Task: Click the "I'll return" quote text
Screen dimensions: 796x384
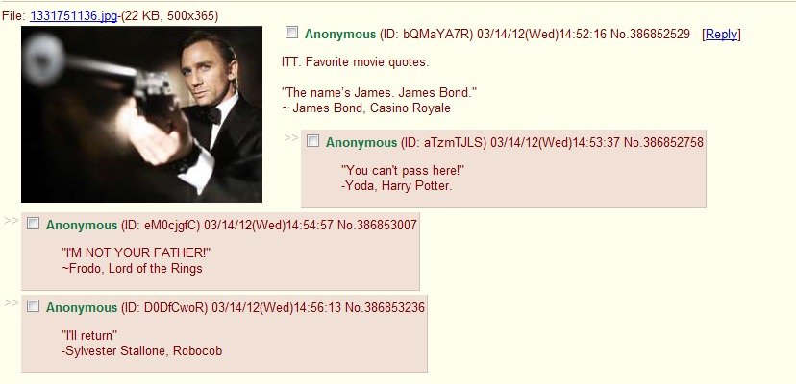Action: point(89,335)
